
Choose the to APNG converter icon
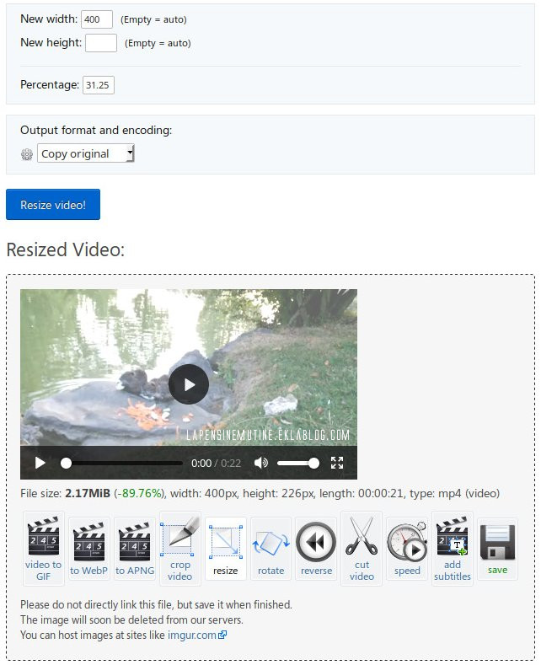135,550
